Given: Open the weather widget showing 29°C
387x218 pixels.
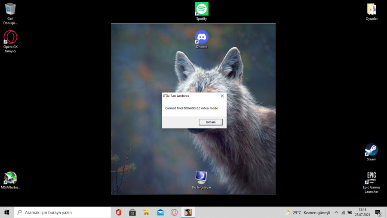Looking at the screenshot, I should point(307,212).
